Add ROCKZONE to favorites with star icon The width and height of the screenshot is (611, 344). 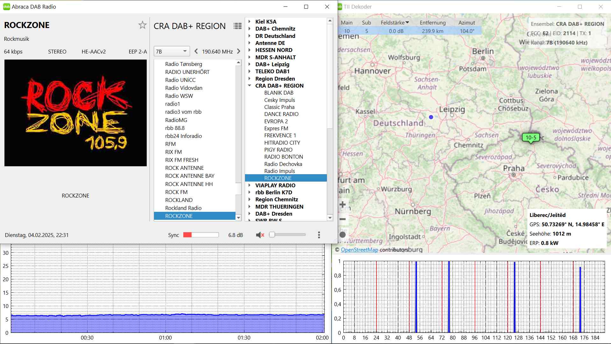tap(142, 25)
